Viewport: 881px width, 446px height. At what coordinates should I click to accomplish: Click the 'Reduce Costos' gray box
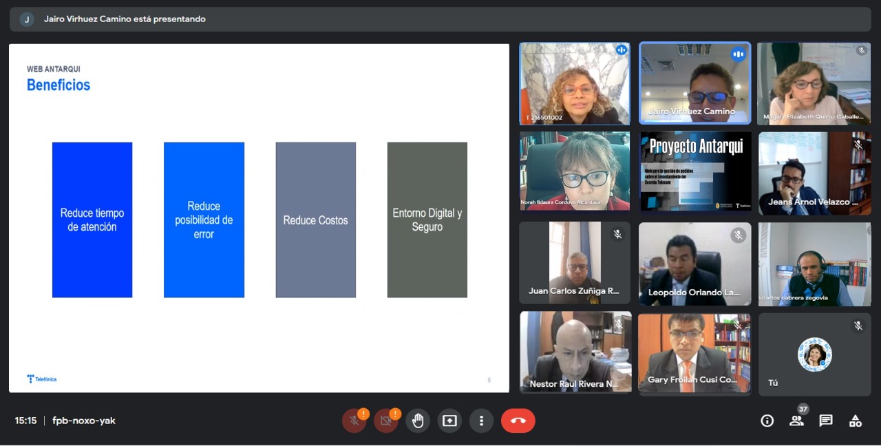316,220
